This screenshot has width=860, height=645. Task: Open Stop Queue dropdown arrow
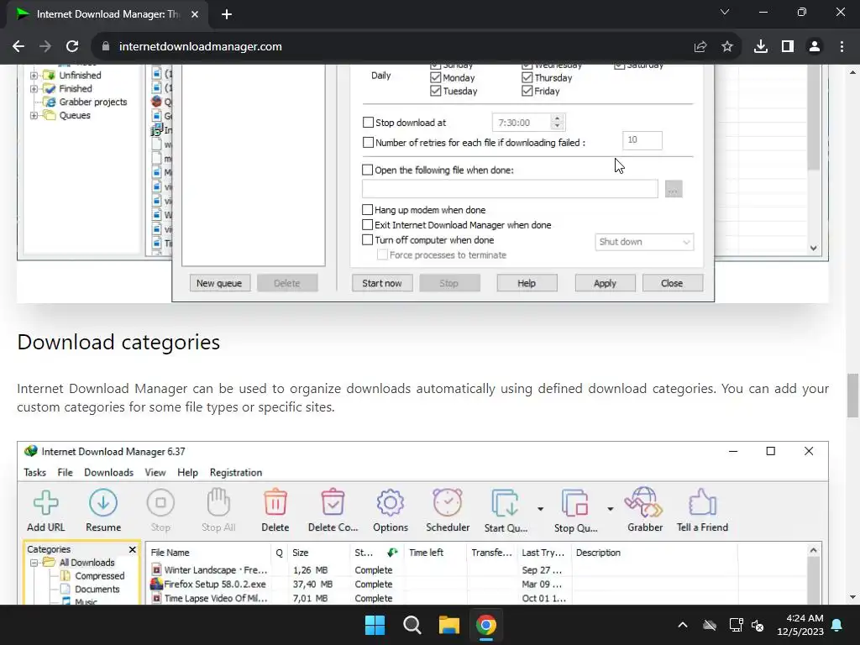coord(610,509)
